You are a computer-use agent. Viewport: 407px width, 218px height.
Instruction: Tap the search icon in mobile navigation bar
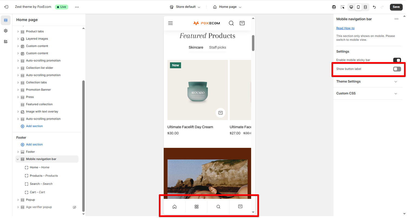coord(218,207)
